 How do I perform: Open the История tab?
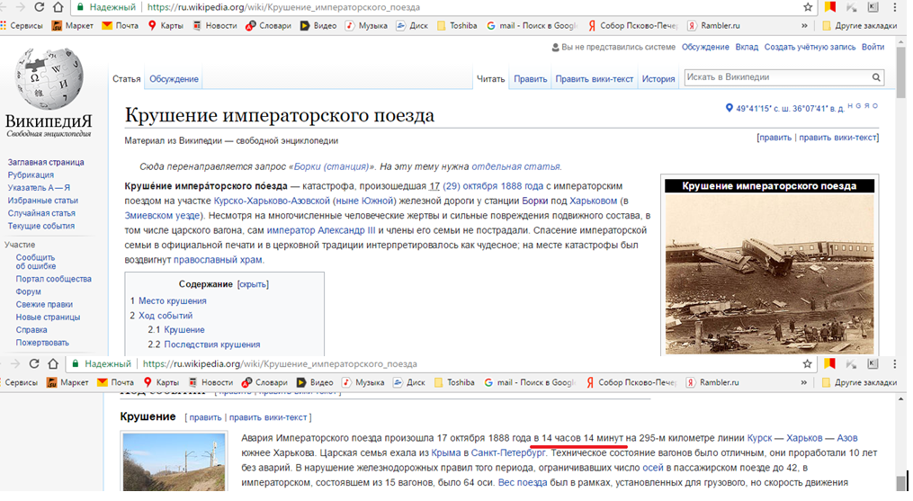coord(658,78)
